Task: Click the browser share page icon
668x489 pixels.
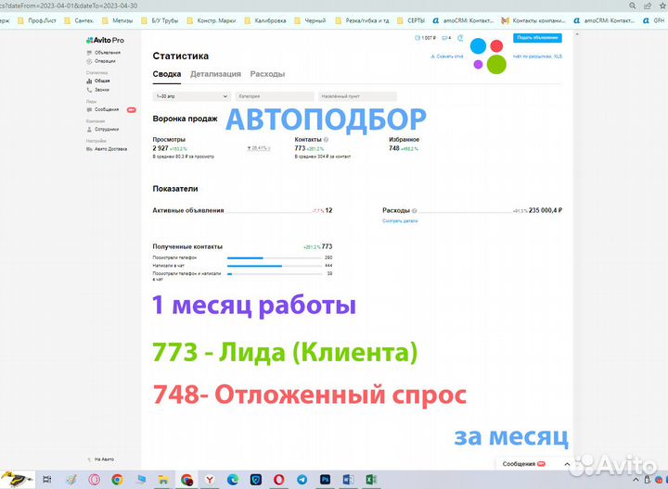Action: (648, 6)
